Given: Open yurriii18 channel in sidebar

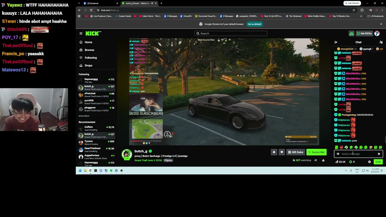Looking at the screenshot, I should (x=96, y=102).
